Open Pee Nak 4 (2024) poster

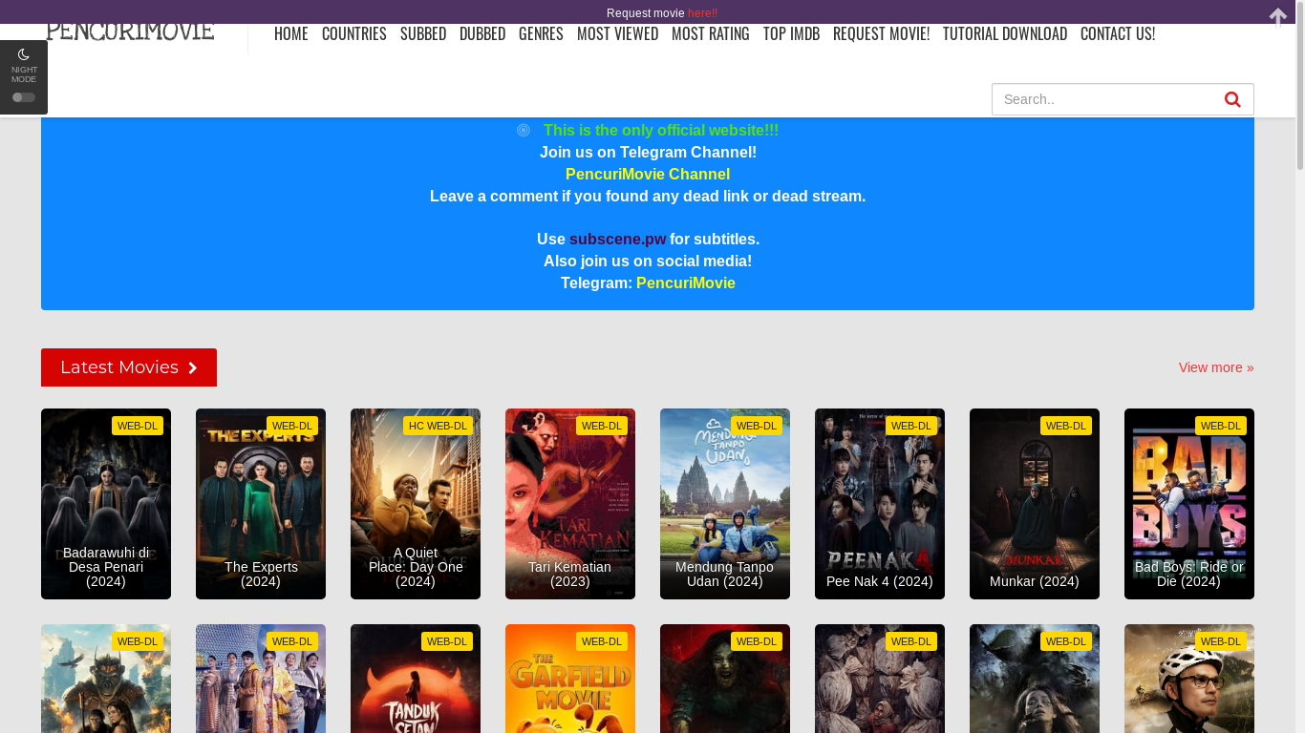coord(880,504)
